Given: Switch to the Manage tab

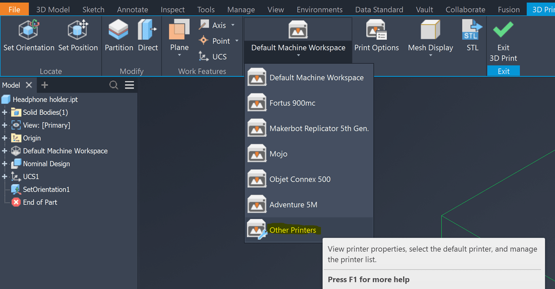Looking at the screenshot, I should [241, 9].
